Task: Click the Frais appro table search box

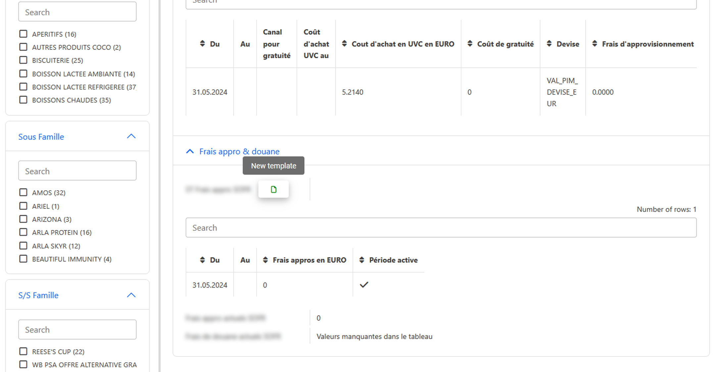Action: 441,228
